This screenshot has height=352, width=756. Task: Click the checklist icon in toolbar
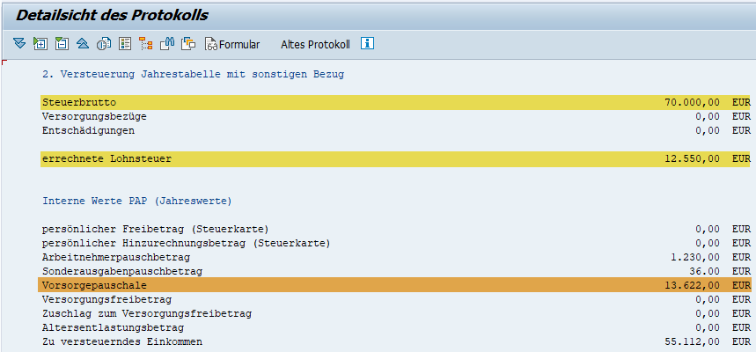coord(125,44)
